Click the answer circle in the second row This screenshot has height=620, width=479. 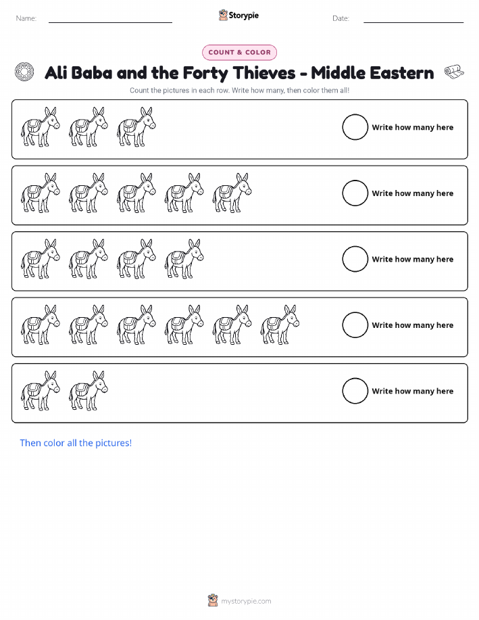pos(355,193)
